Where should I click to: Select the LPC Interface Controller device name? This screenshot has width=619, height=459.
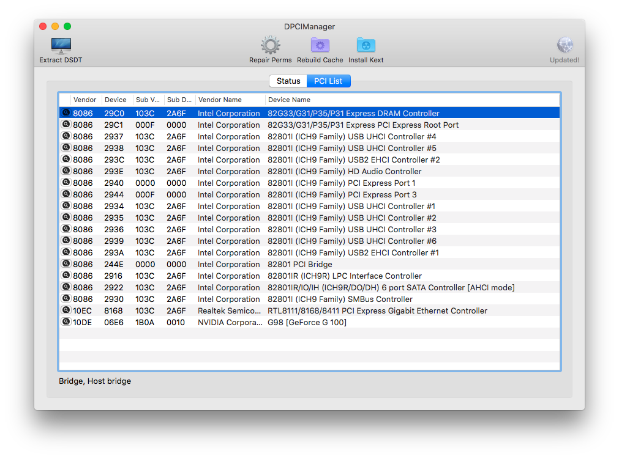[344, 276]
